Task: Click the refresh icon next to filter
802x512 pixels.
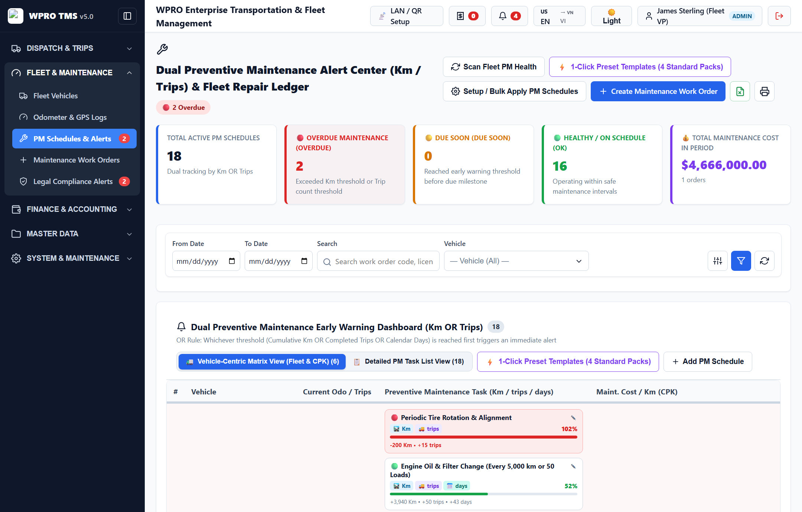Action: click(x=764, y=261)
